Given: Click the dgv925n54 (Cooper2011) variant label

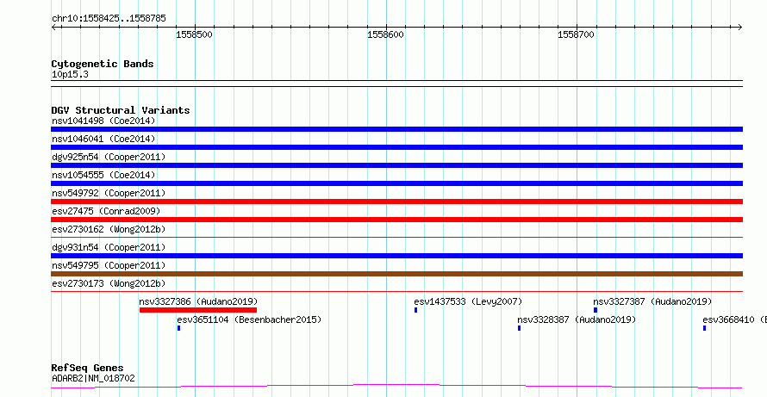Looking at the screenshot, I should pyautogui.click(x=109, y=157).
